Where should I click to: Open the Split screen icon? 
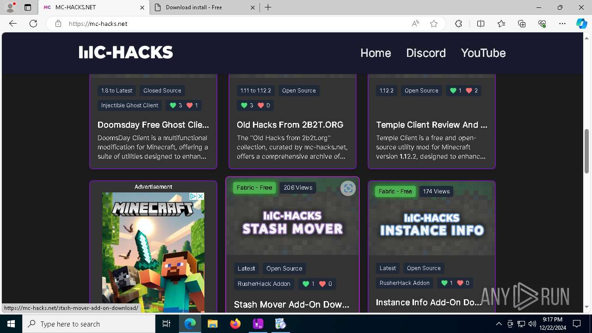tap(481, 24)
